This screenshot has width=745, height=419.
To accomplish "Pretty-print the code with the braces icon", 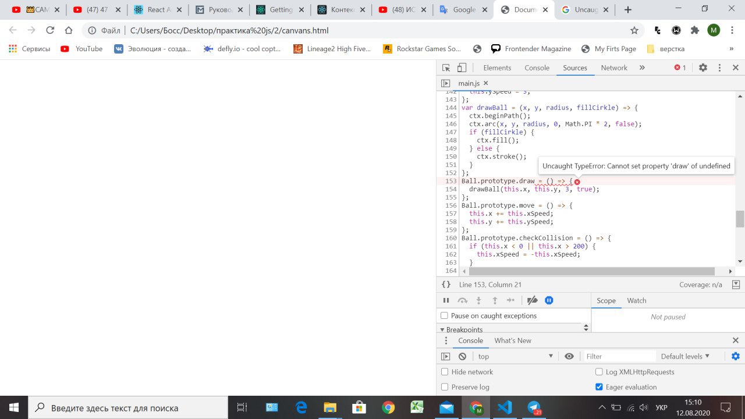I will click(x=446, y=285).
